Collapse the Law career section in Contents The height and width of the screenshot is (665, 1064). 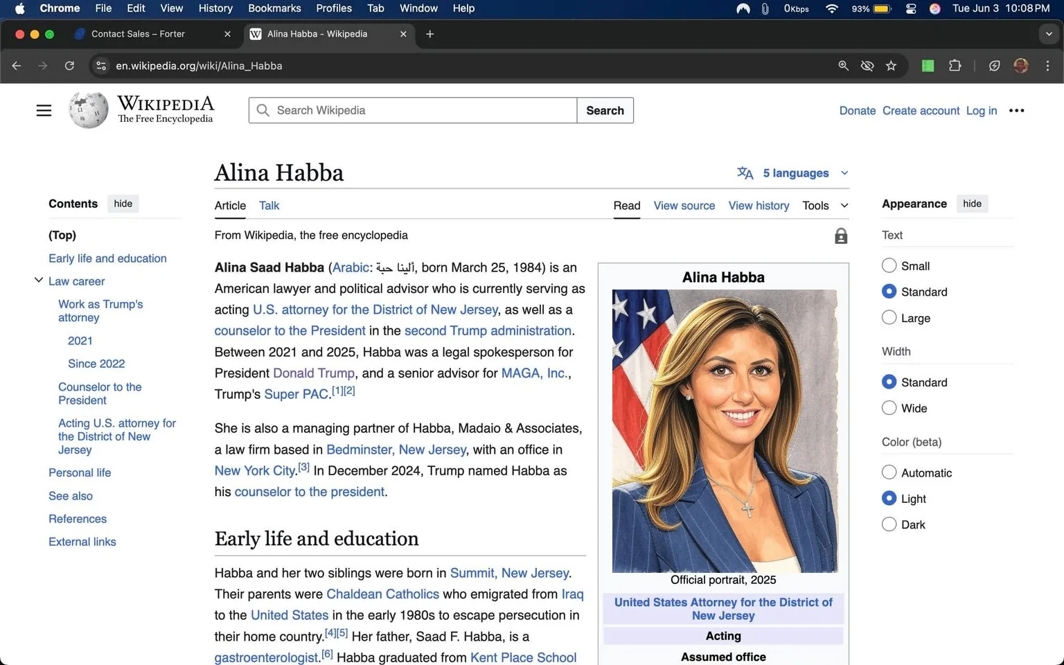click(39, 280)
